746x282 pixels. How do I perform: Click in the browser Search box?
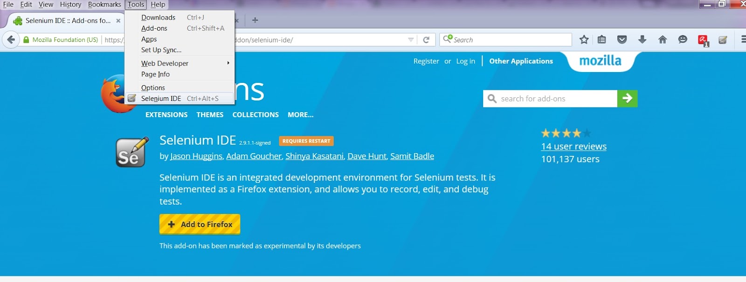[x=506, y=40]
